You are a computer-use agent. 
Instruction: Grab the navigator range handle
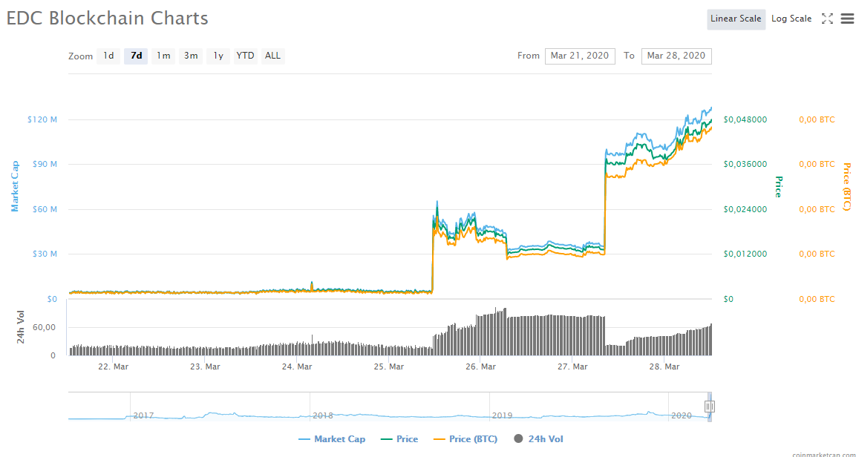(709, 407)
